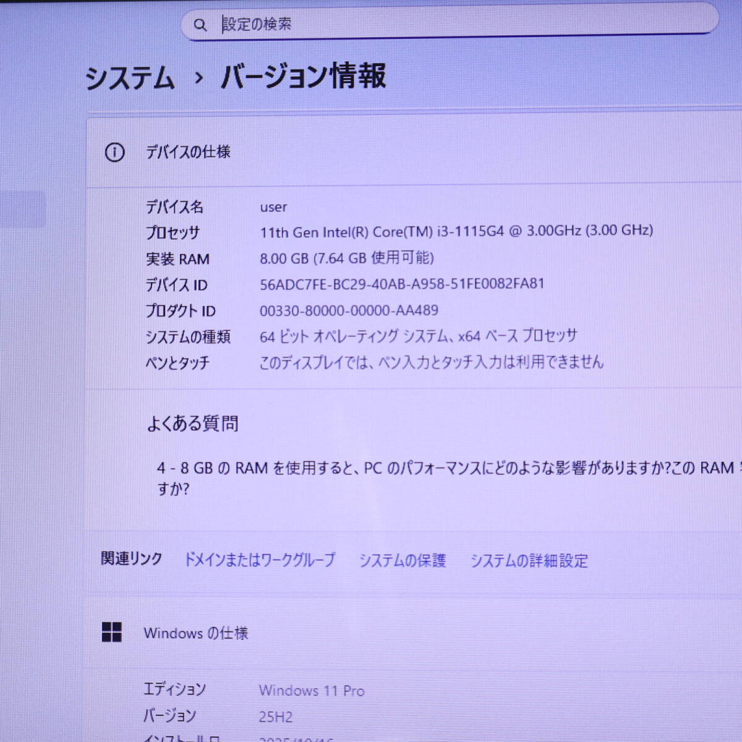
Task: Select the highlighted item in the left sidebar
Action: [22, 209]
